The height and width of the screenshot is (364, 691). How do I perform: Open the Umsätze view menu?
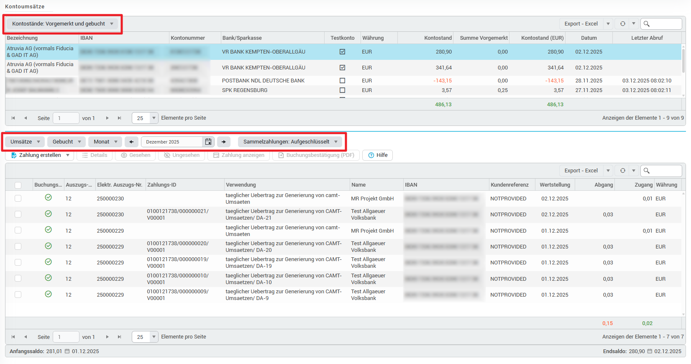25,142
